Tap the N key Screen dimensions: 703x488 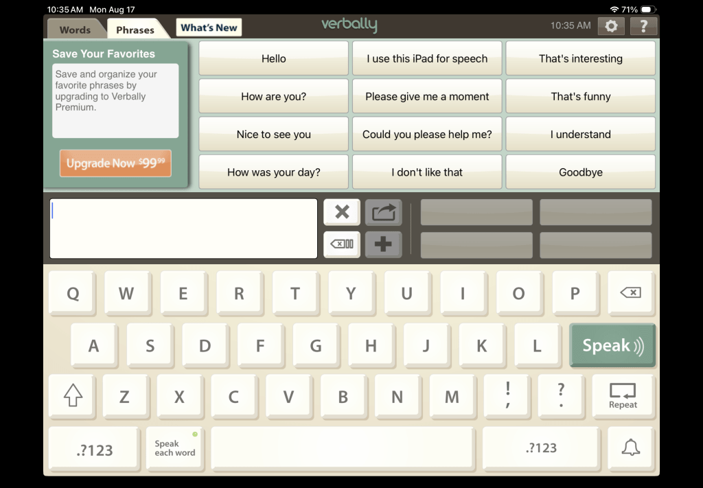(397, 396)
